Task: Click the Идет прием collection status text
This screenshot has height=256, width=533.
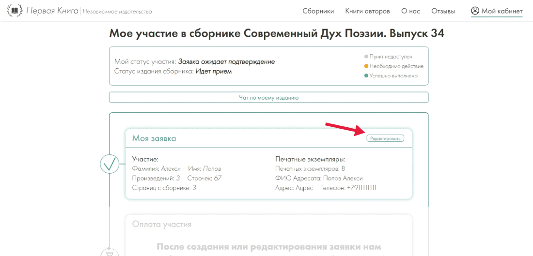Action: [214, 72]
